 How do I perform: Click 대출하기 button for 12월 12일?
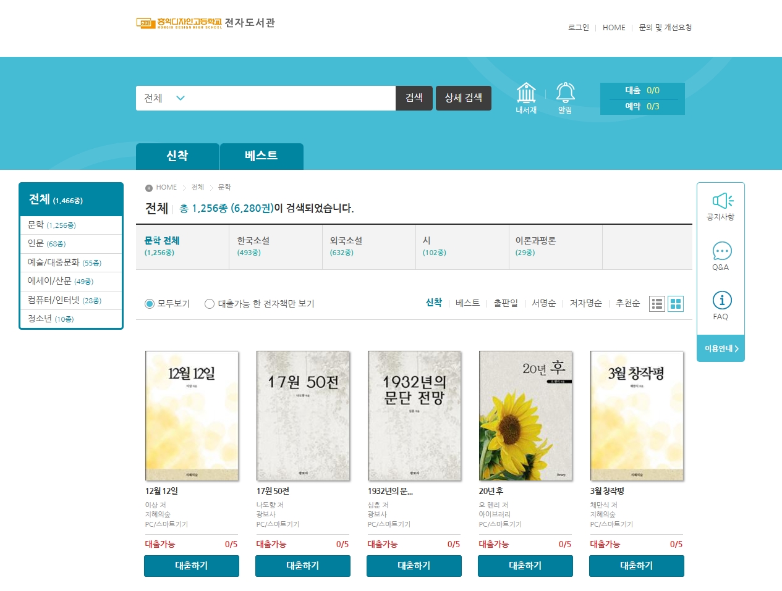[x=192, y=566]
